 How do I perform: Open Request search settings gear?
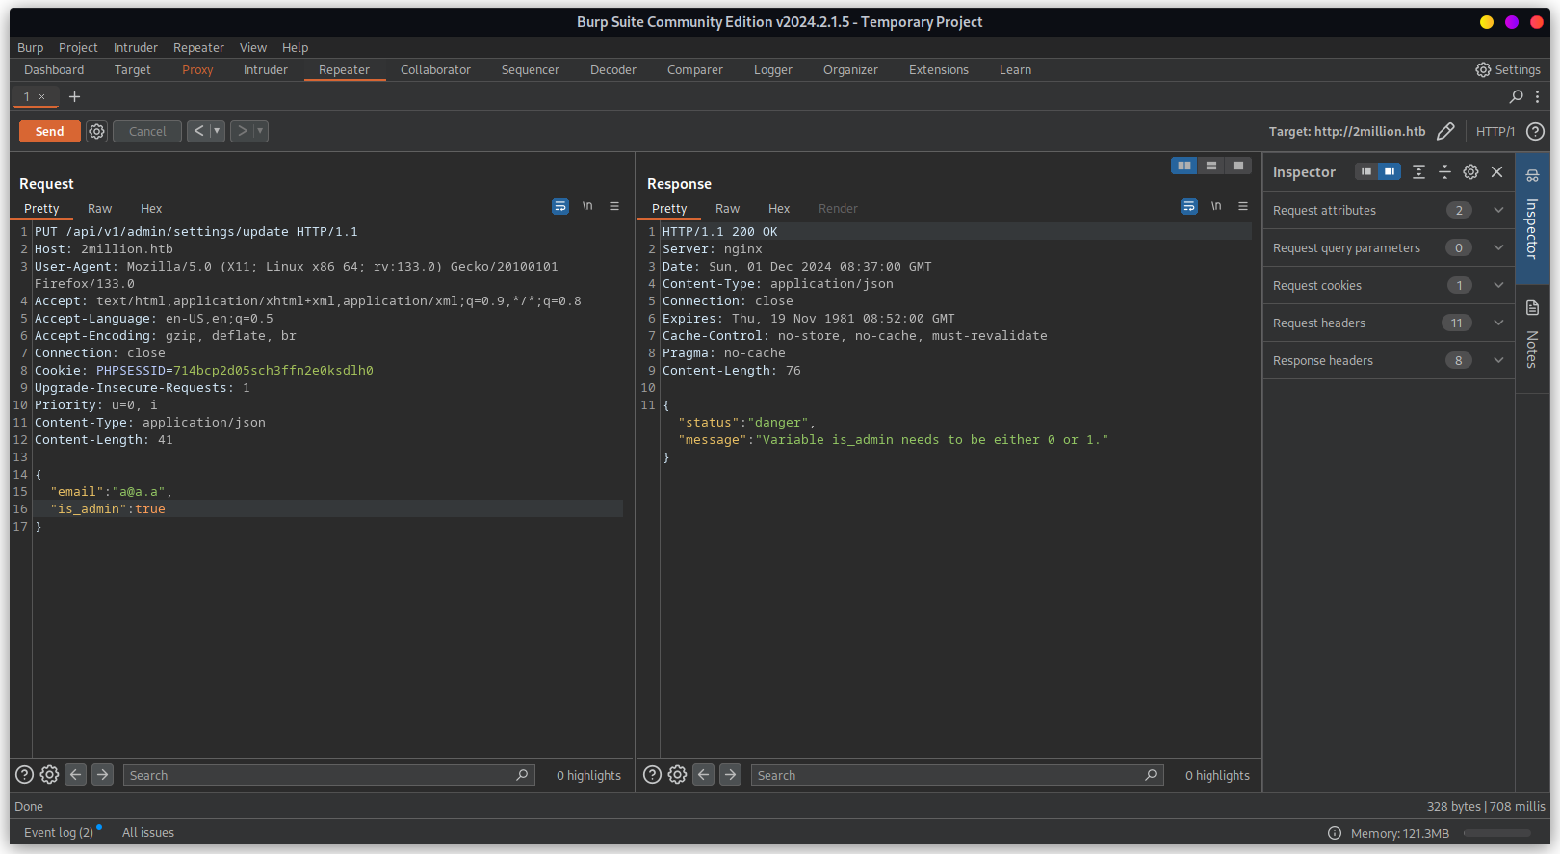pos(49,774)
